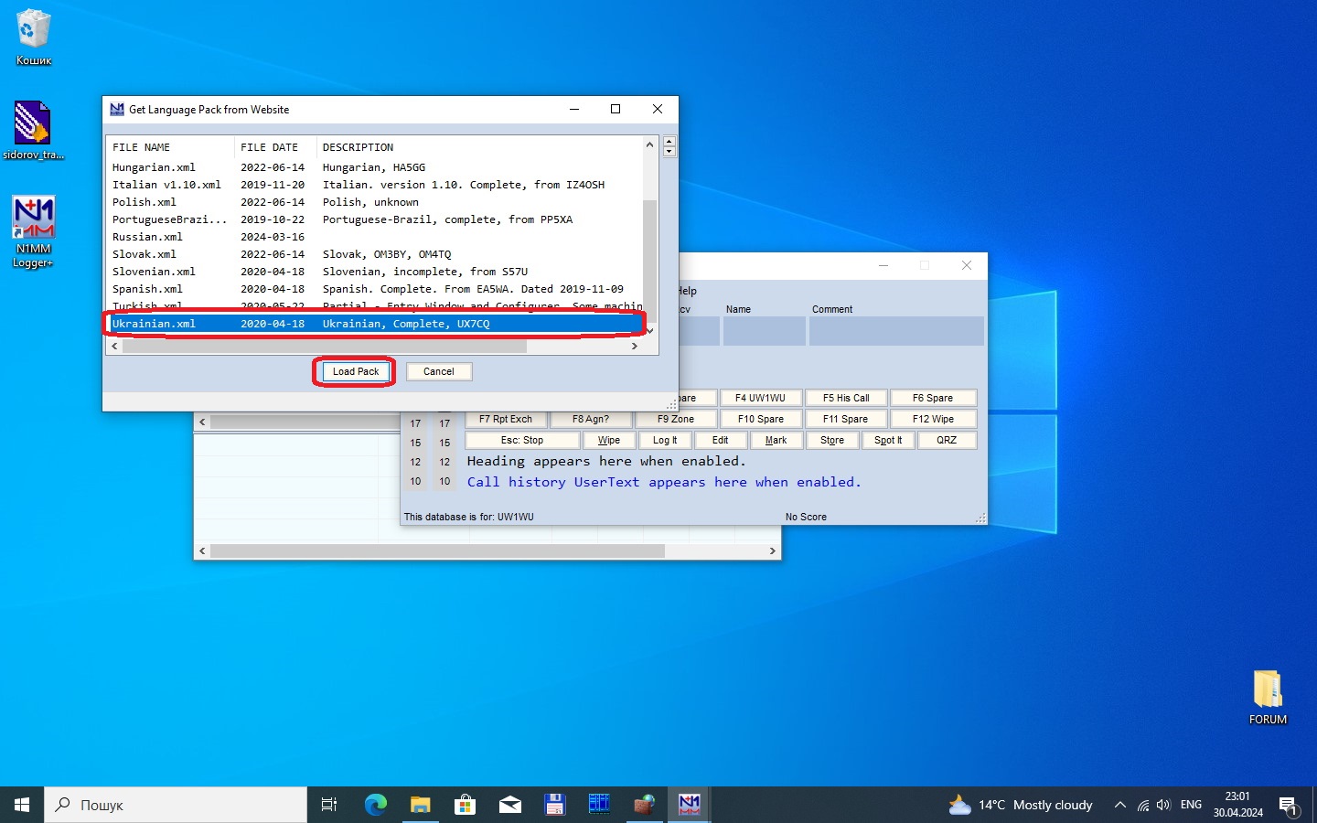Open the network status tray icon
This screenshot has width=1317, height=823.
(x=1143, y=805)
